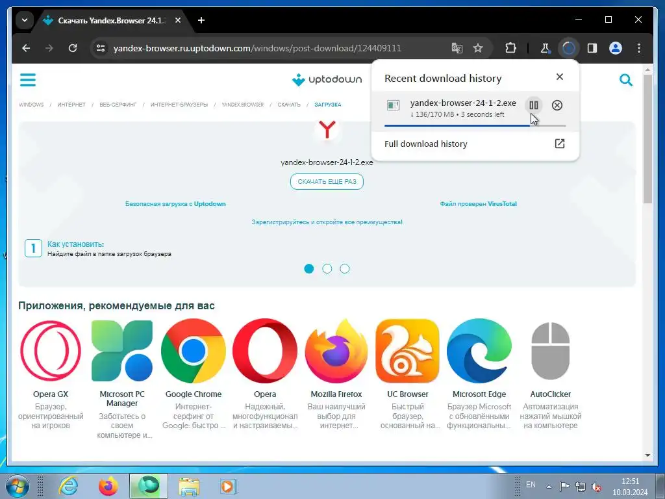Screen dimensions: 665x499
Task: Close the Recent download history popup
Action: [x=559, y=77]
